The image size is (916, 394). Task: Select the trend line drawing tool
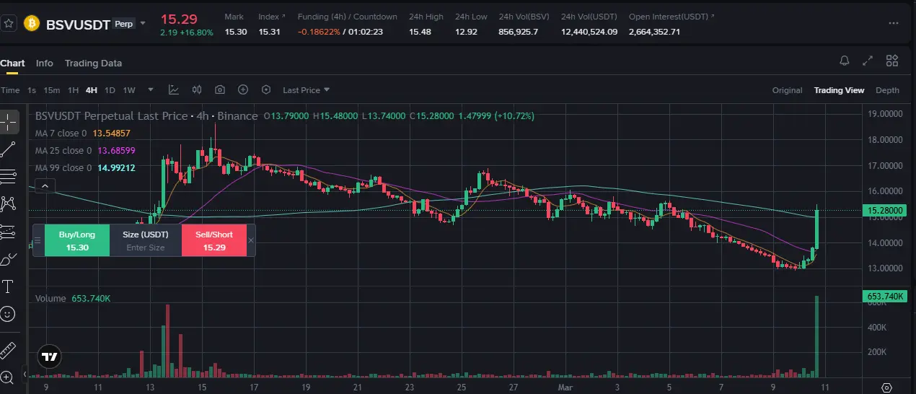(9, 149)
